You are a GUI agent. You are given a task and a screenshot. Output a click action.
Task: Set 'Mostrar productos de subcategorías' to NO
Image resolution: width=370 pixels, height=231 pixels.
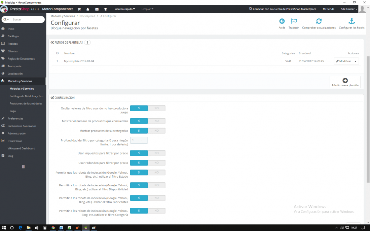coord(156,131)
